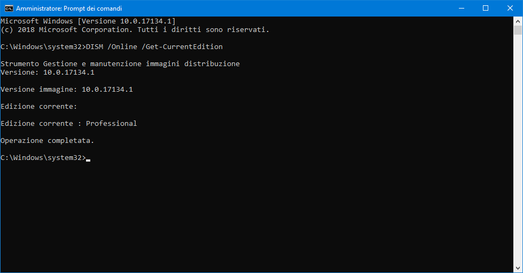Screen dimensions: 523x273
Task: Open the command prompt system menu icon
Action: (9, 8)
